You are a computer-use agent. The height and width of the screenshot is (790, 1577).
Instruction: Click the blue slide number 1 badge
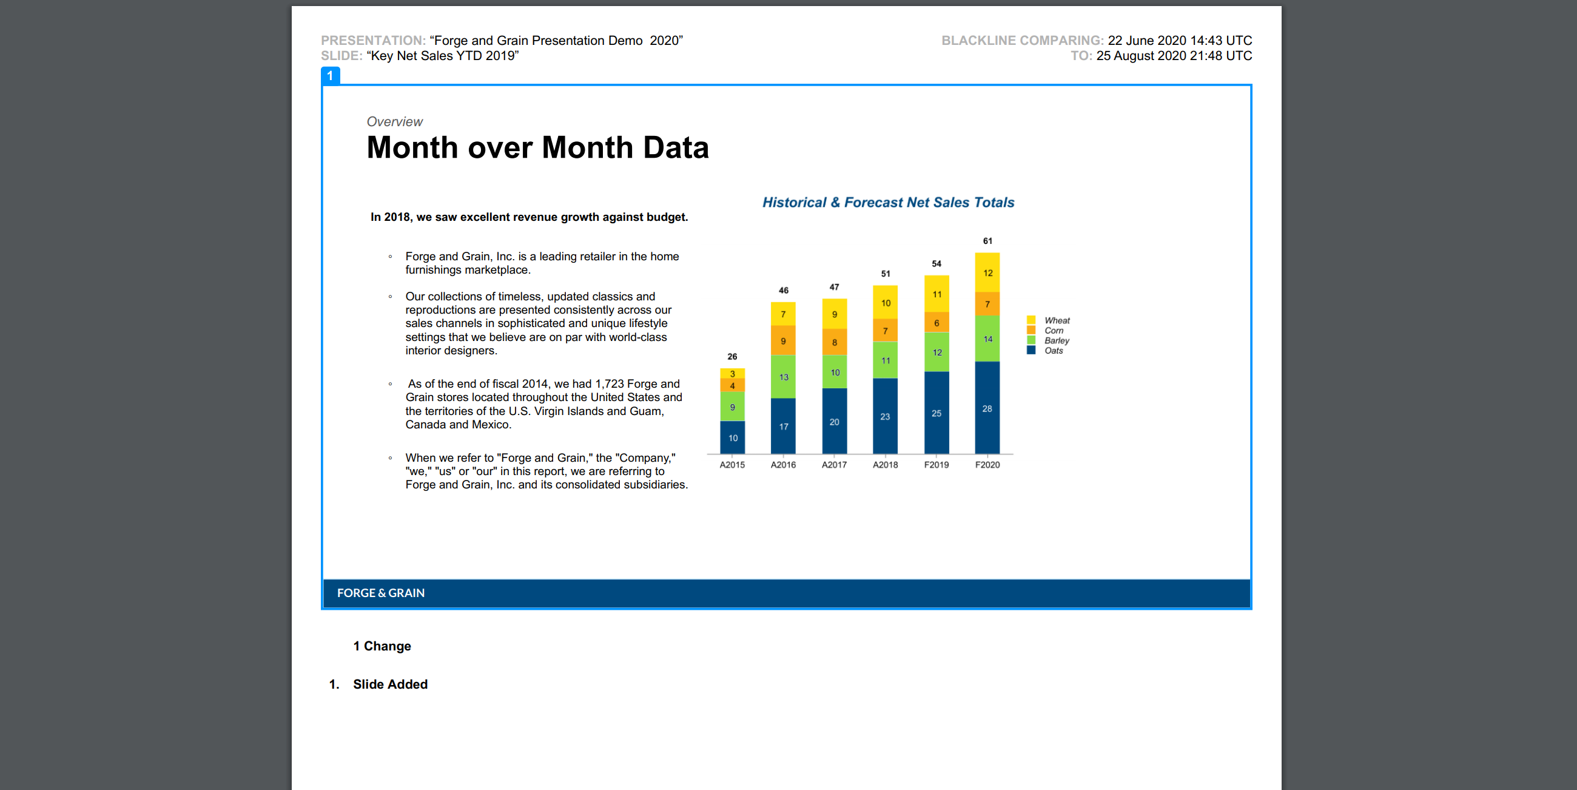330,76
